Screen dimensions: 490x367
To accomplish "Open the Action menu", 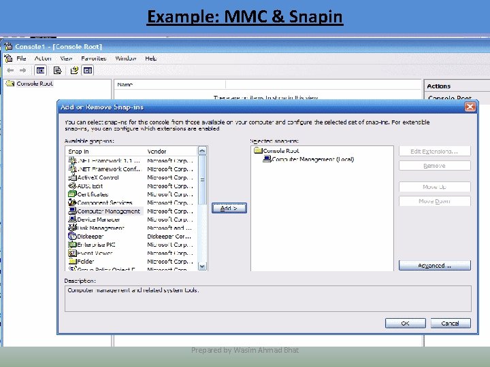I will [43, 58].
